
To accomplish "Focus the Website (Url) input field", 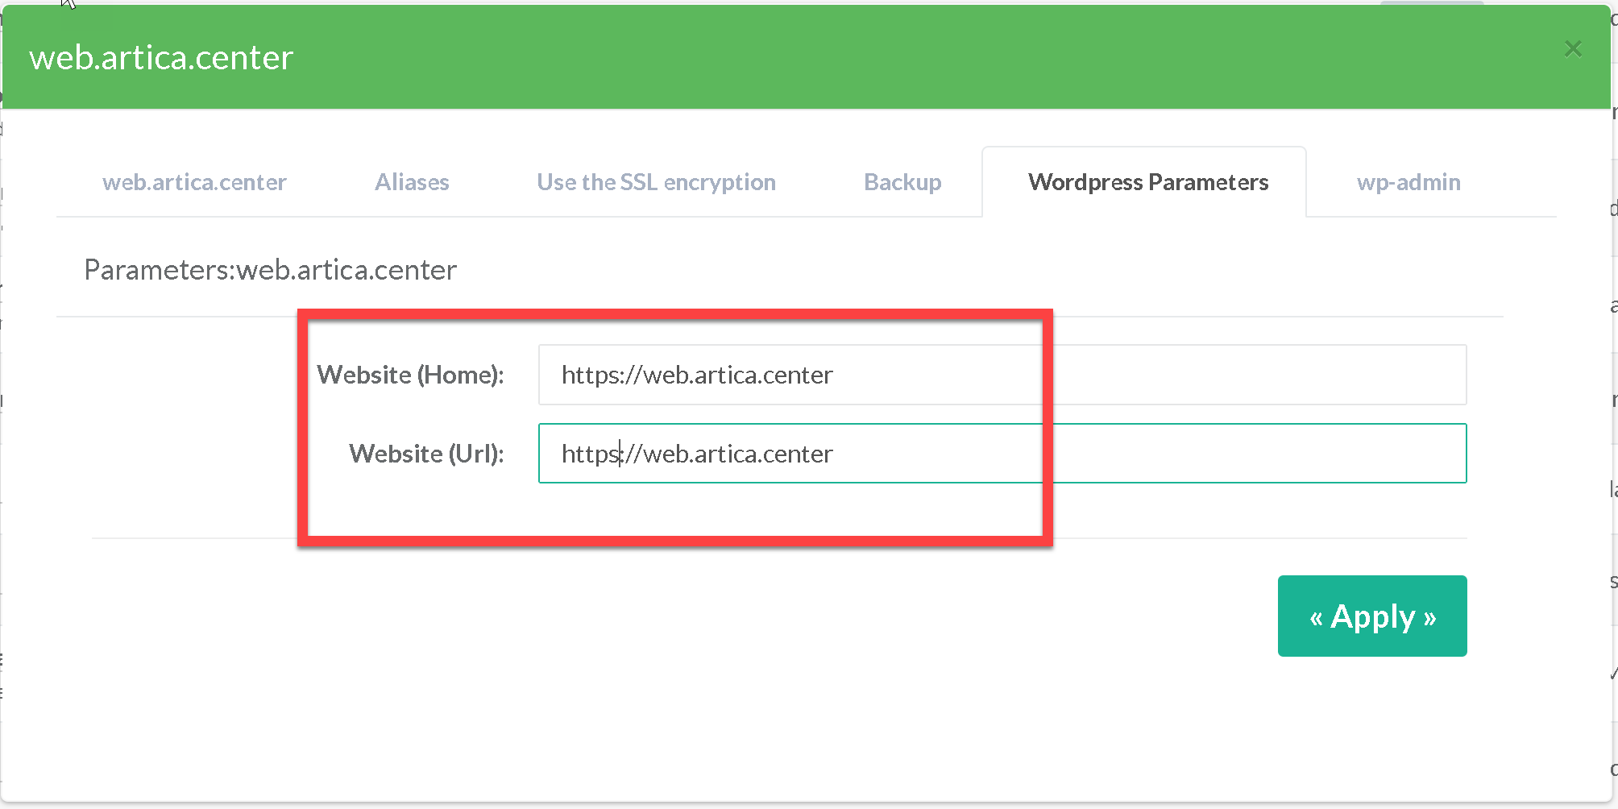I will (1002, 454).
